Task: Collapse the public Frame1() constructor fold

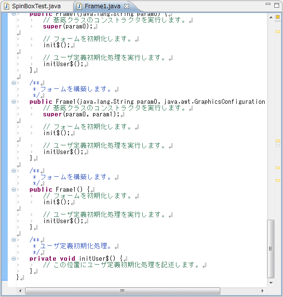Action: (x=13, y=190)
